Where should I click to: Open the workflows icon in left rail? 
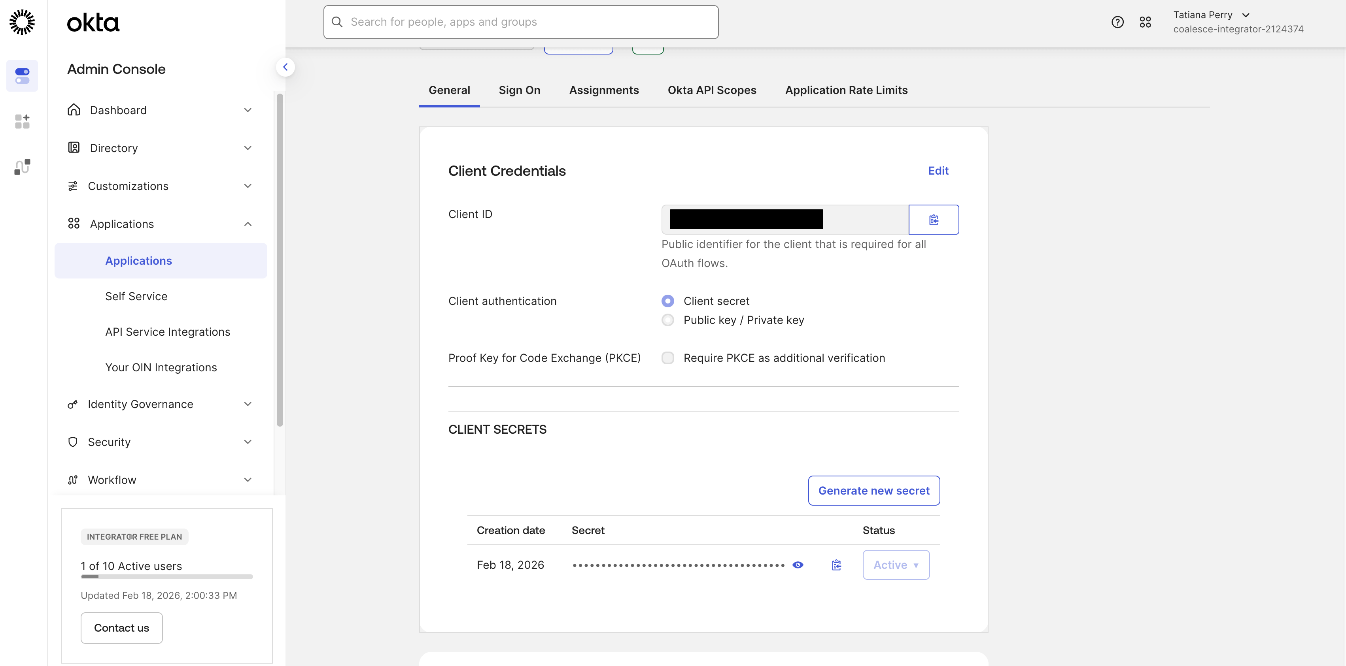(22, 167)
